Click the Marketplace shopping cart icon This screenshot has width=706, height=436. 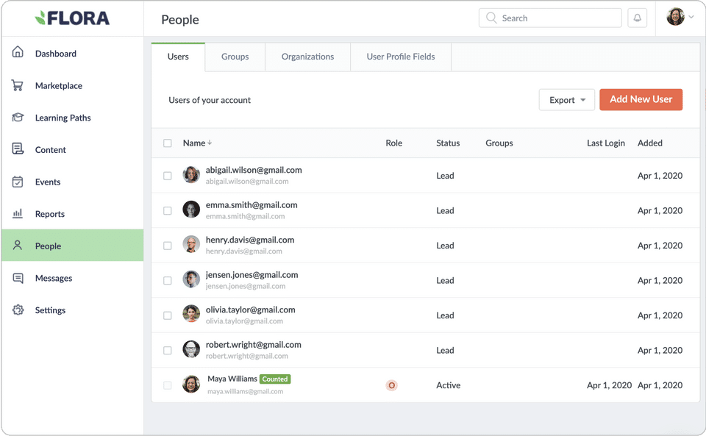click(17, 85)
